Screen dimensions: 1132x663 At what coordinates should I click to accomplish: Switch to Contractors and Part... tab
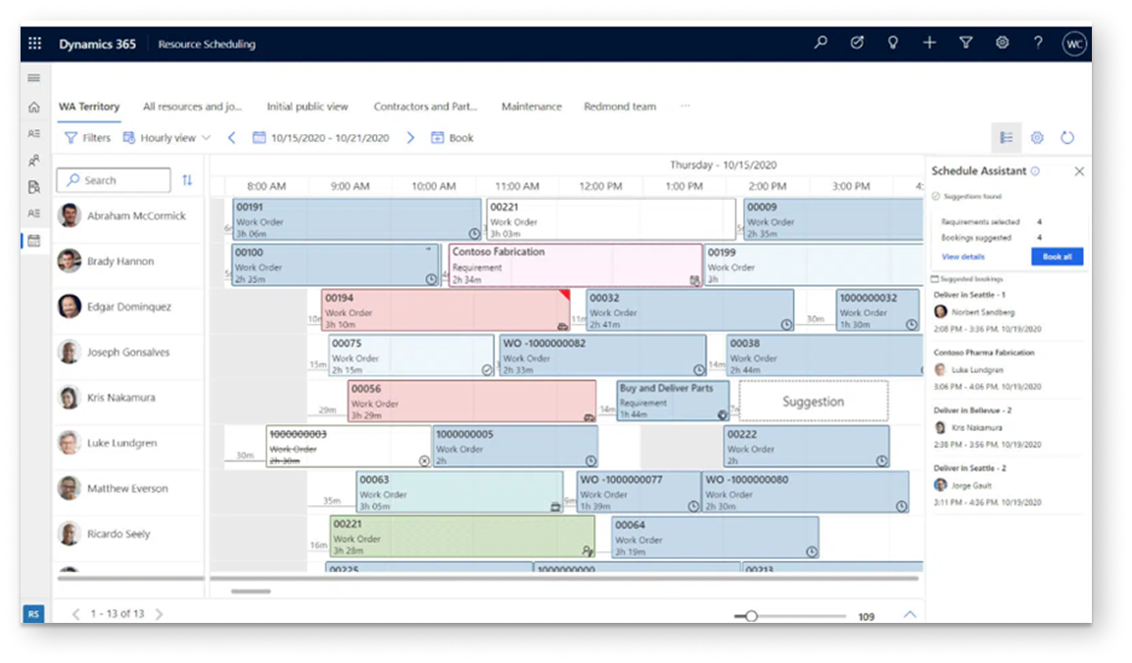coord(425,106)
